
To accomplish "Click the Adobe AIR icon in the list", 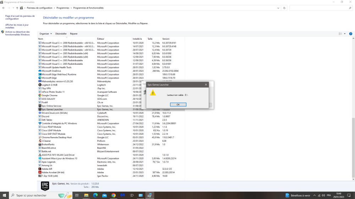I will 40,169.
